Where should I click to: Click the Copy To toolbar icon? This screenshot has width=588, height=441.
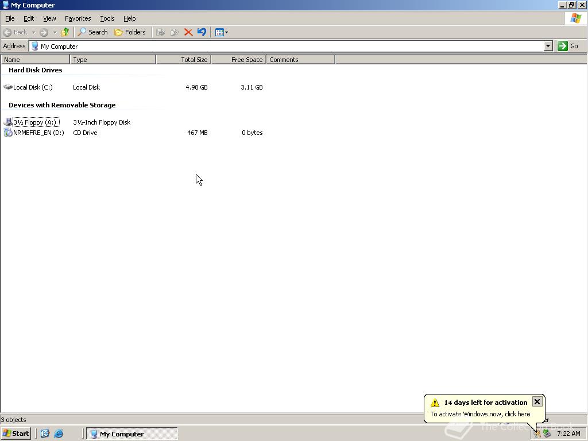pyautogui.click(x=175, y=32)
